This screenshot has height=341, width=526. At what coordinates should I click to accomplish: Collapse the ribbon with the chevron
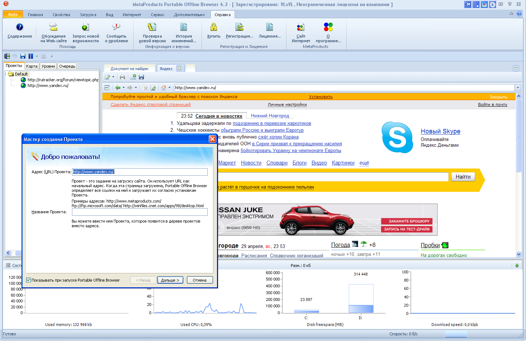pyautogui.click(x=511, y=14)
